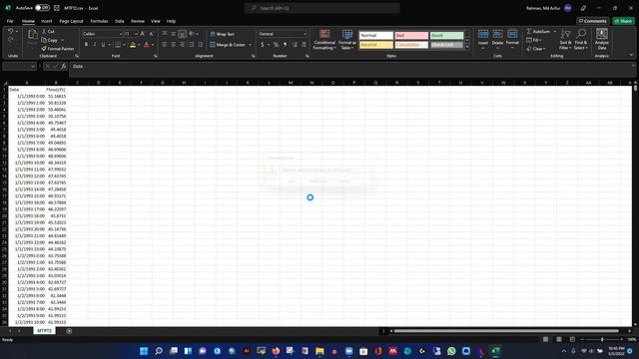This screenshot has width=639, height=359.
Task: Open Find & Select menu
Action: coord(581,40)
